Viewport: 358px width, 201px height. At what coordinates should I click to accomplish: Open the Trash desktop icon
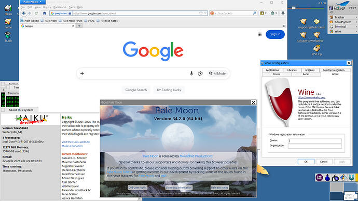[8, 37]
